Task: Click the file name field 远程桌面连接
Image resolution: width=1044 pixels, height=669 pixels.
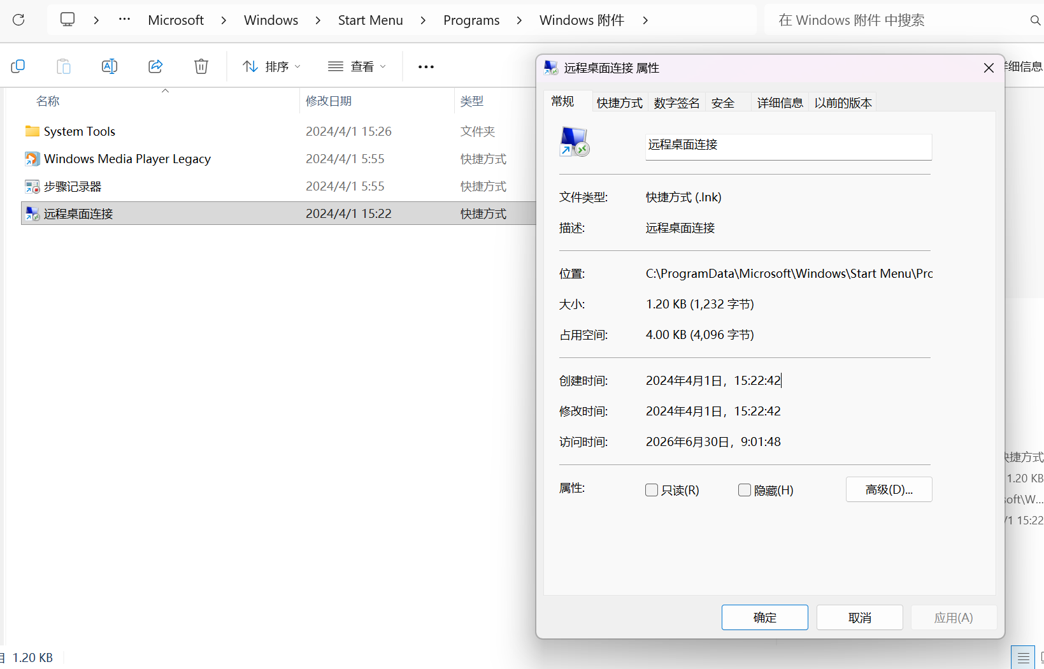Action: coord(789,146)
